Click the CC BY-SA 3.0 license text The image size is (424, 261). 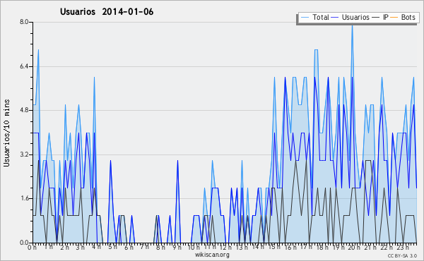tap(402, 255)
